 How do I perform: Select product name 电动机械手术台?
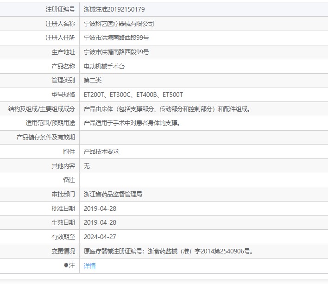coord(104,66)
